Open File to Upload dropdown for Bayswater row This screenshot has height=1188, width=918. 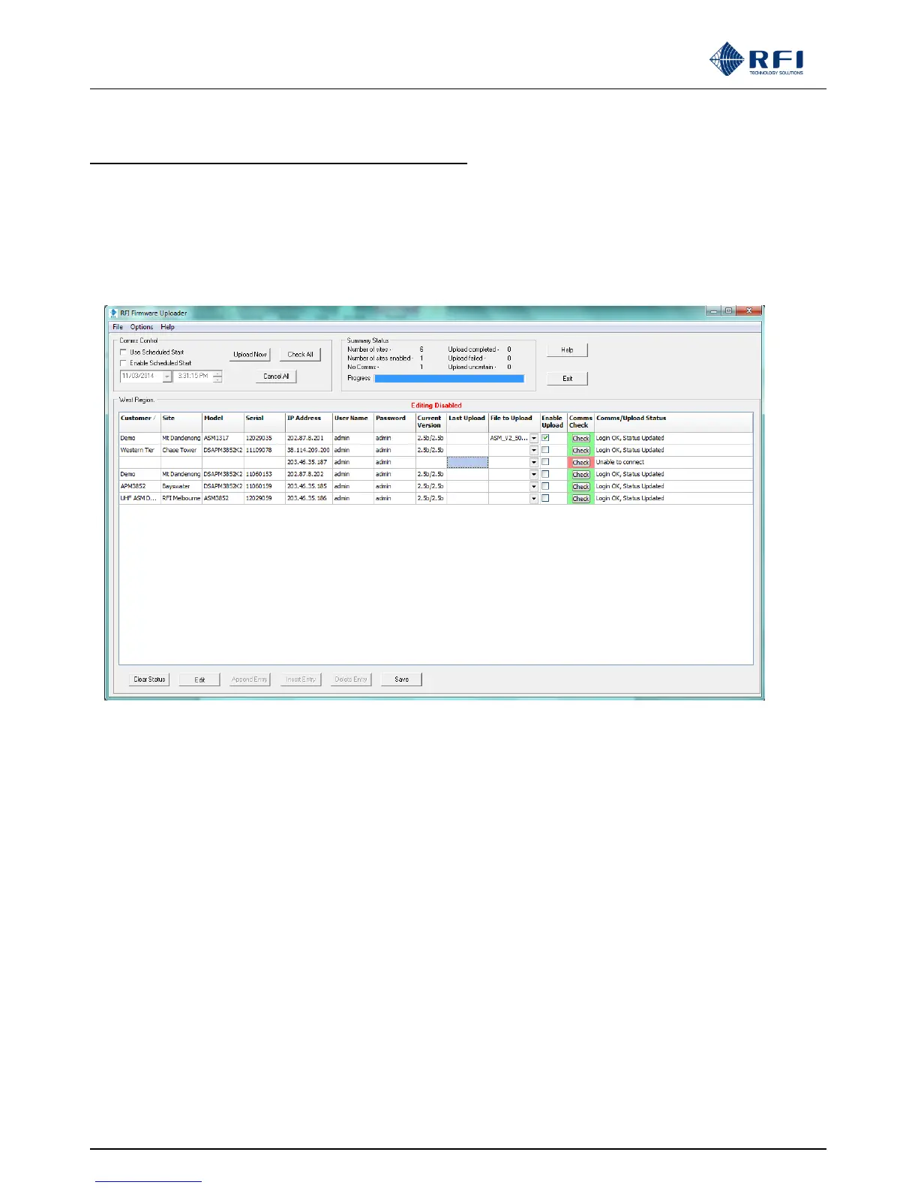point(534,486)
